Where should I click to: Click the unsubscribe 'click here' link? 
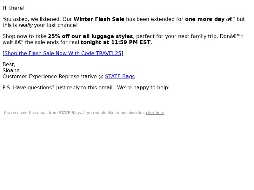coord(155,113)
